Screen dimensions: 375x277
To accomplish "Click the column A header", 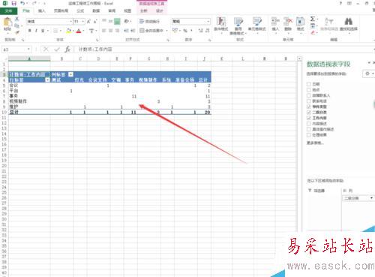I will click(29, 59).
